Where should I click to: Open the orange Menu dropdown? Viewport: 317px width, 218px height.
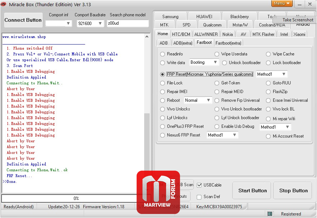tap(282, 3)
